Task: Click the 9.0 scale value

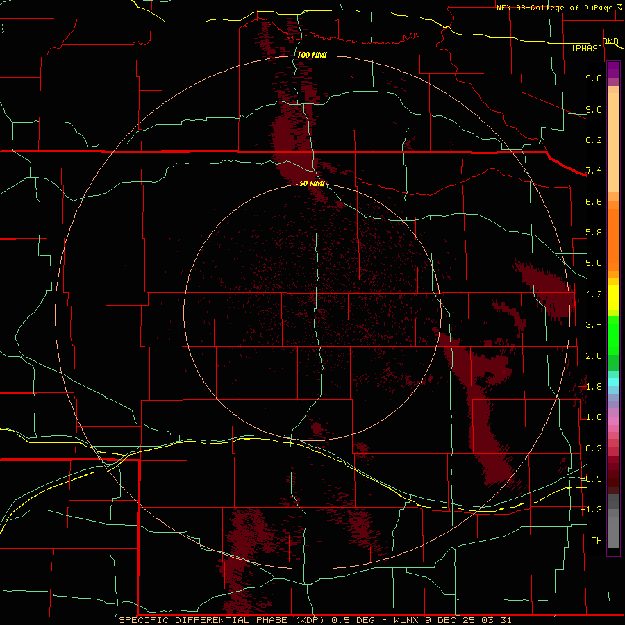Action: (594, 109)
